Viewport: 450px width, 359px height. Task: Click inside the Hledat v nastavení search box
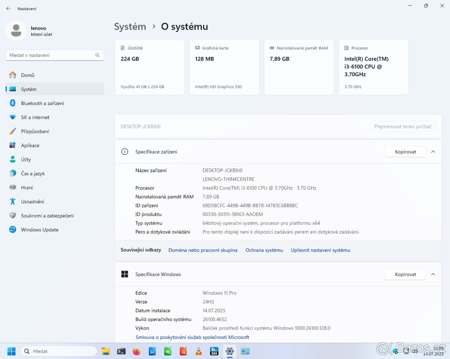point(52,55)
